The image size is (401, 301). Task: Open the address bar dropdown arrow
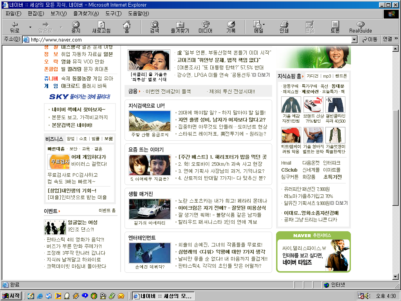(354, 40)
